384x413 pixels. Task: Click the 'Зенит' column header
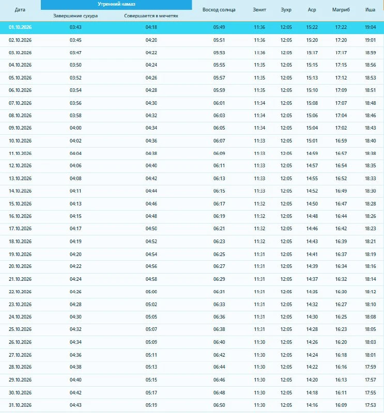click(259, 10)
